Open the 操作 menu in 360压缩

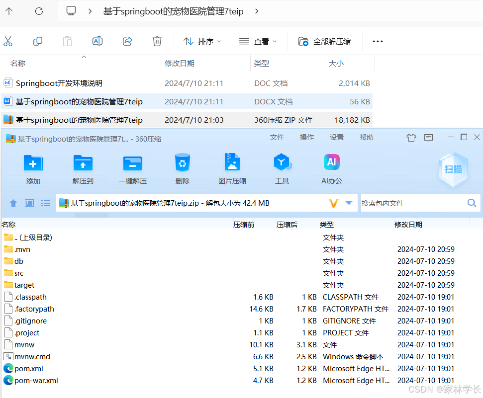(307, 137)
